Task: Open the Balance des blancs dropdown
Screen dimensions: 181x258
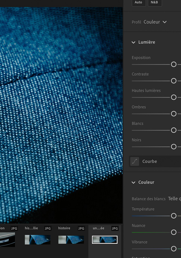Action: click(174, 199)
